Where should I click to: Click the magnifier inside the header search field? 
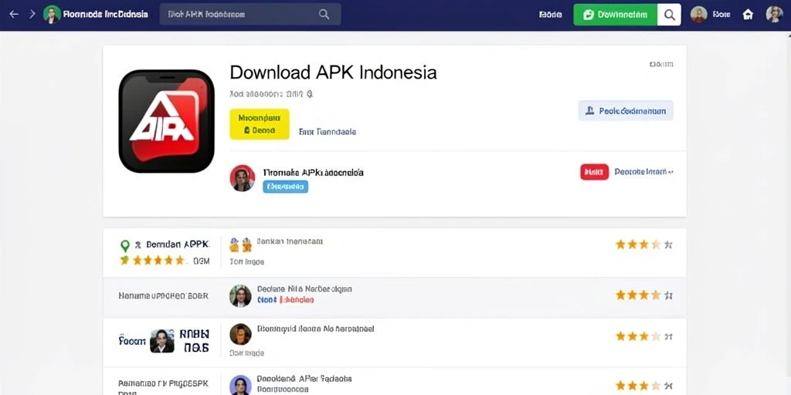click(x=324, y=14)
